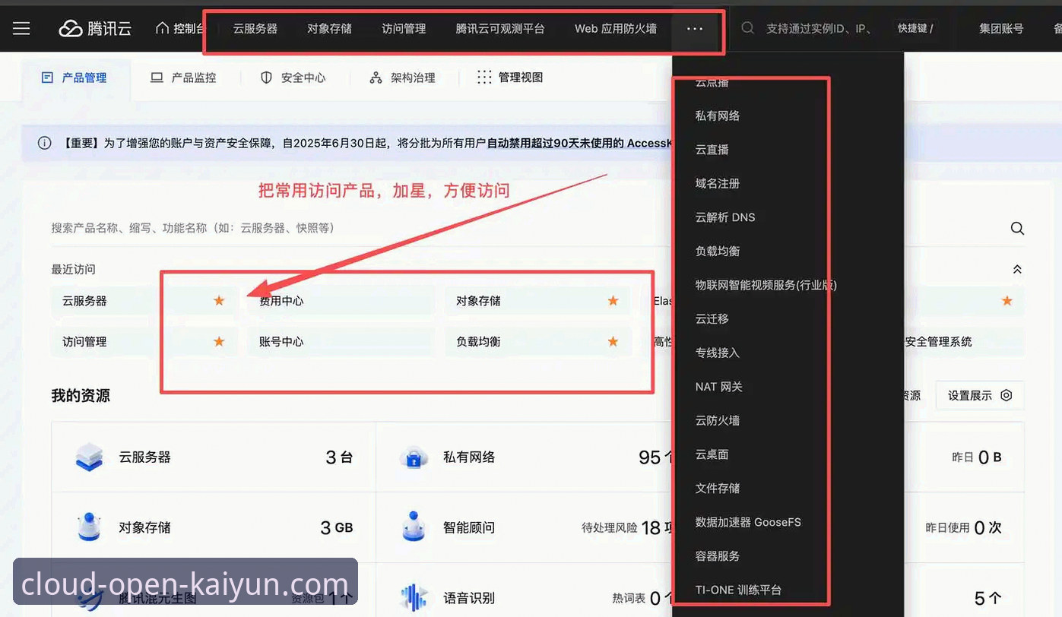Switch to the 产品监控 tab
Screen dimensions: 1062x617
(183, 78)
